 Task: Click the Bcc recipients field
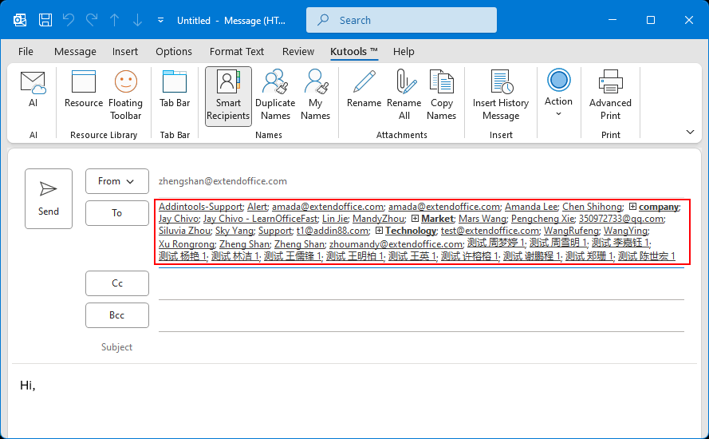point(421,317)
